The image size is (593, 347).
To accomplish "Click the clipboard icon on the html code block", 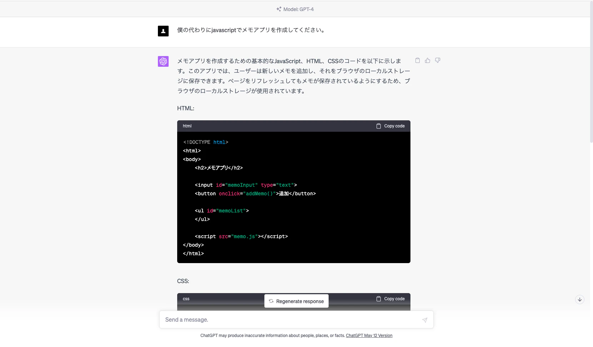I will click(378, 126).
